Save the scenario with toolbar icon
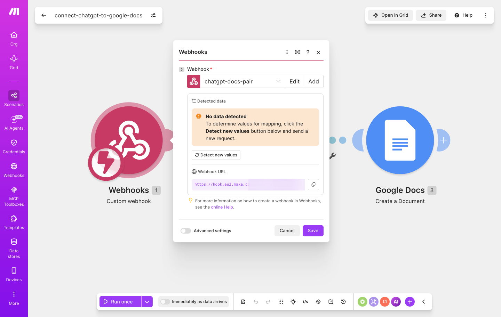Image resolution: width=501 pixels, height=317 pixels. pos(243,302)
